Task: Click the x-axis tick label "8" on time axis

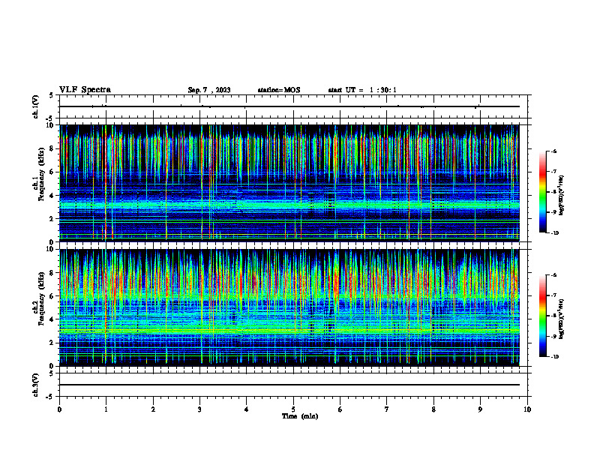Action: click(x=433, y=409)
